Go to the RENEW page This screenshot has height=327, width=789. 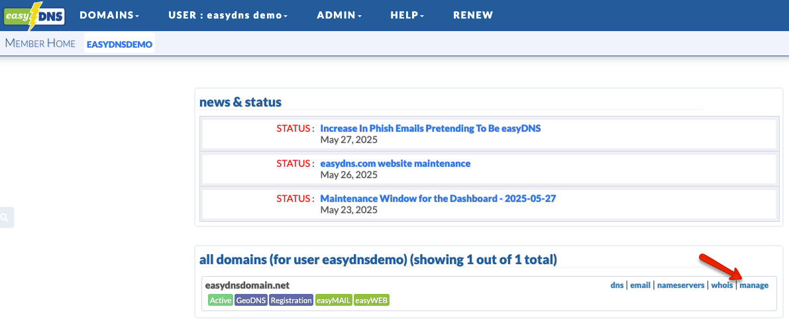pos(473,15)
